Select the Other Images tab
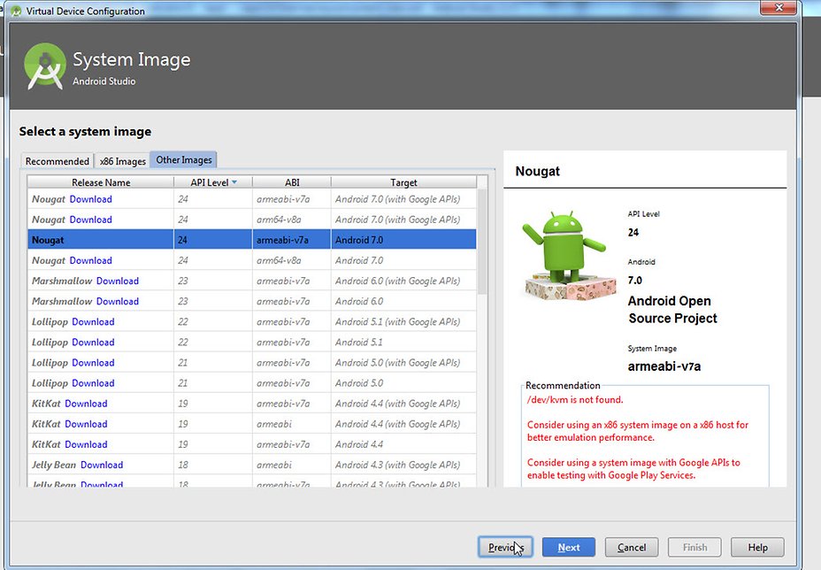Screen dimensions: 821x570 [x=184, y=160]
